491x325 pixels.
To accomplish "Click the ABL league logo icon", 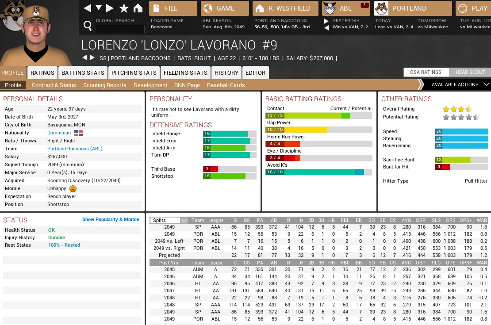I will coord(329,8).
